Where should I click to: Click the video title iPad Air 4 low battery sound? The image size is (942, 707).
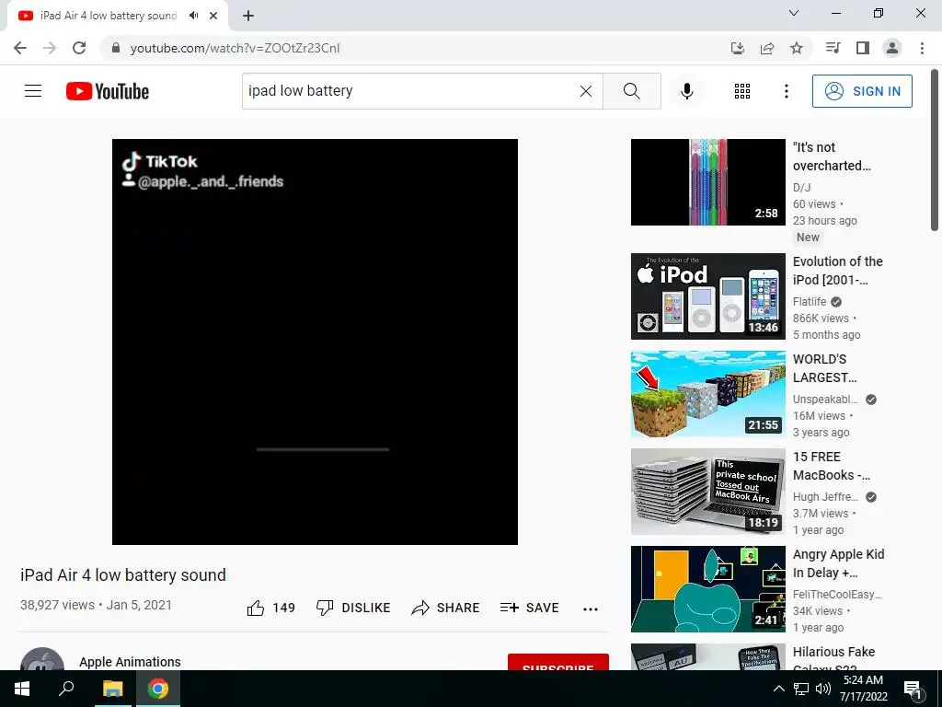click(x=123, y=575)
